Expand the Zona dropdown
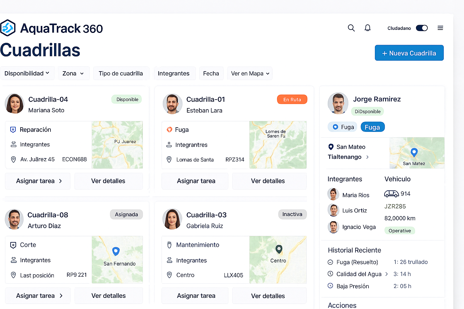 click(73, 73)
